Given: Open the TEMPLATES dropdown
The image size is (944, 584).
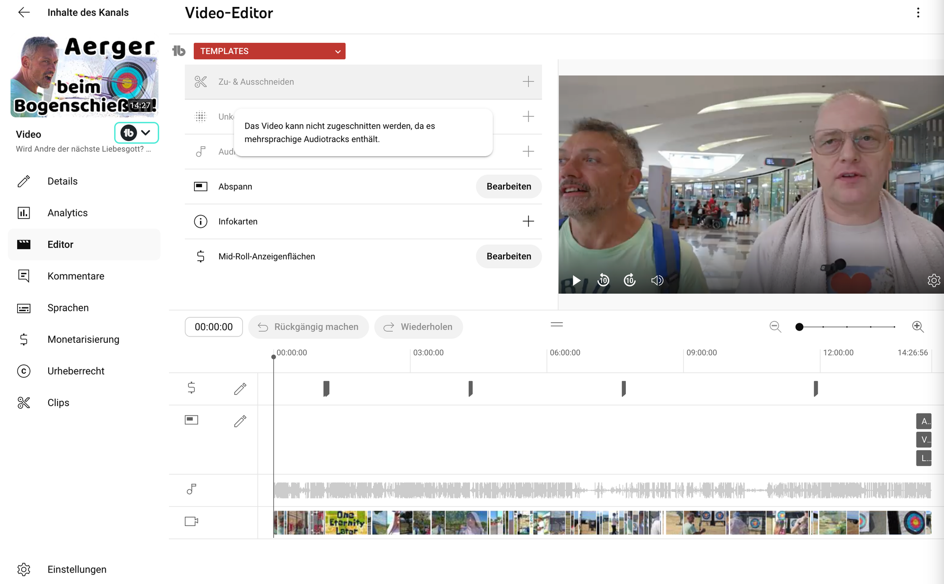Looking at the screenshot, I should click(269, 51).
